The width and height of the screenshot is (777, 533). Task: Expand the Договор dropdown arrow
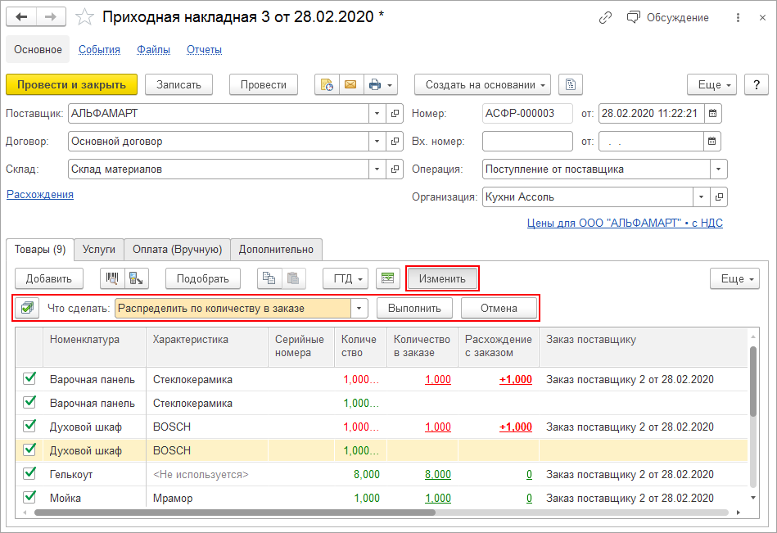click(377, 141)
